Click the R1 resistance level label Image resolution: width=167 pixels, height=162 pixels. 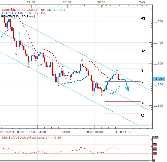(143, 71)
